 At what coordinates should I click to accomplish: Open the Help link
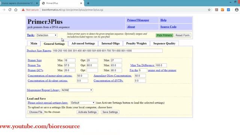click(x=163, y=20)
